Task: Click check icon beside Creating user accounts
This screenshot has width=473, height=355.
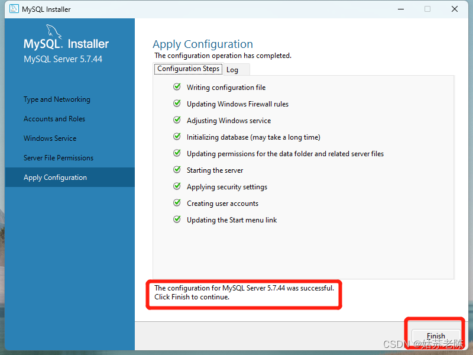Action: coord(177,203)
